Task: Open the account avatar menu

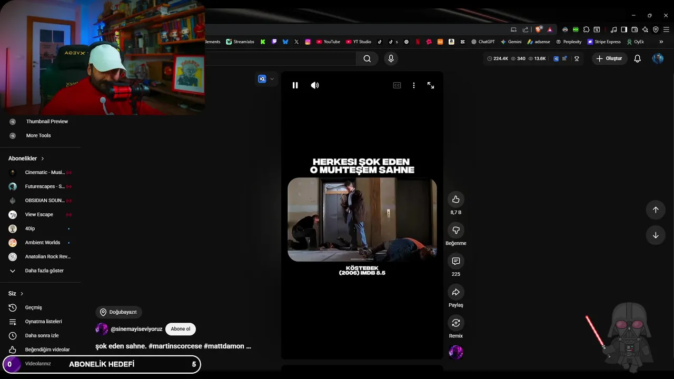Action: (658, 58)
